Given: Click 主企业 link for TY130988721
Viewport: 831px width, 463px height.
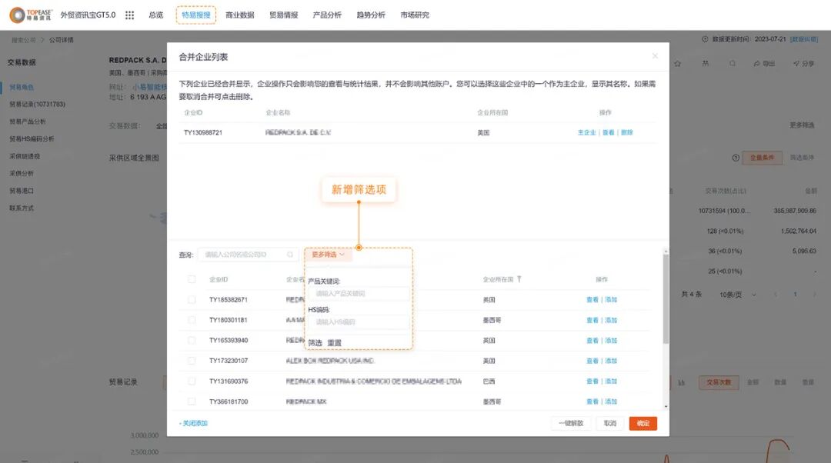Looking at the screenshot, I should coord(586,132).
